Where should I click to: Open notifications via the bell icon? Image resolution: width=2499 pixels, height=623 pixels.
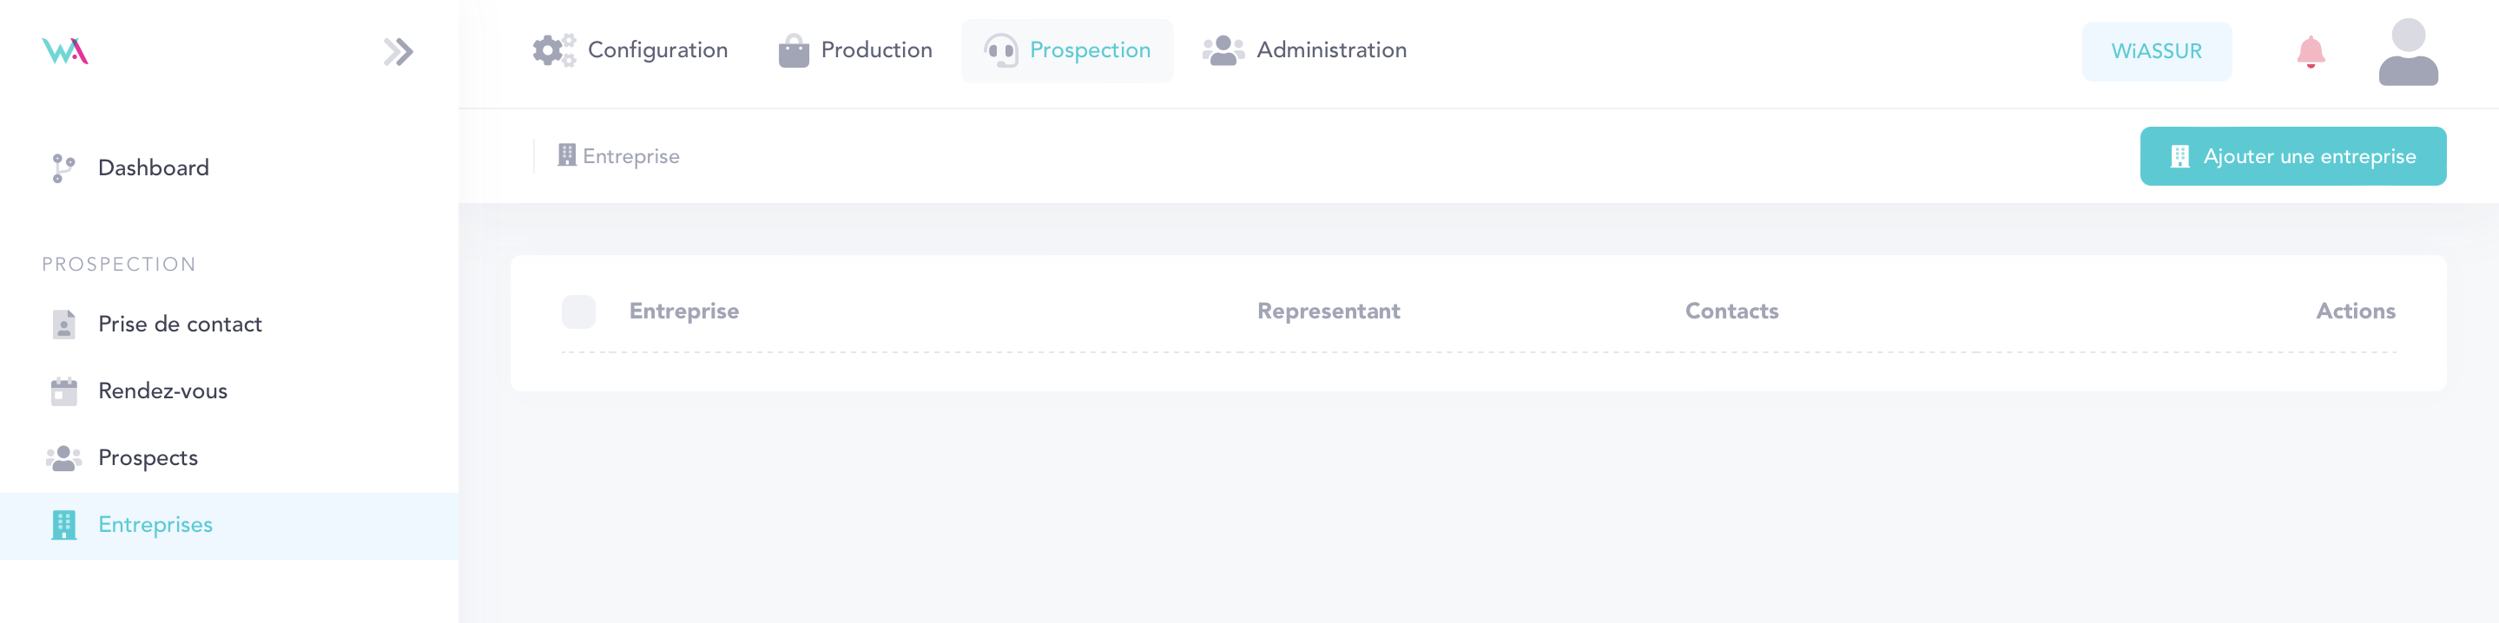pos(2311,51)
